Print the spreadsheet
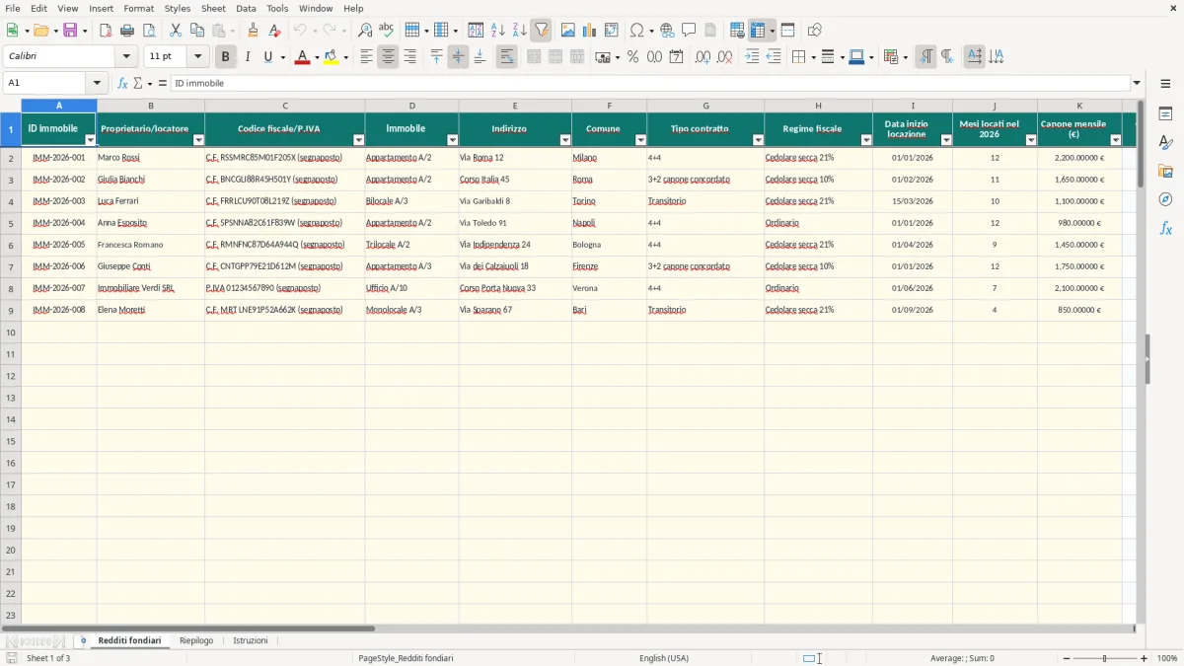1184x666 pixels. point(127,31)
